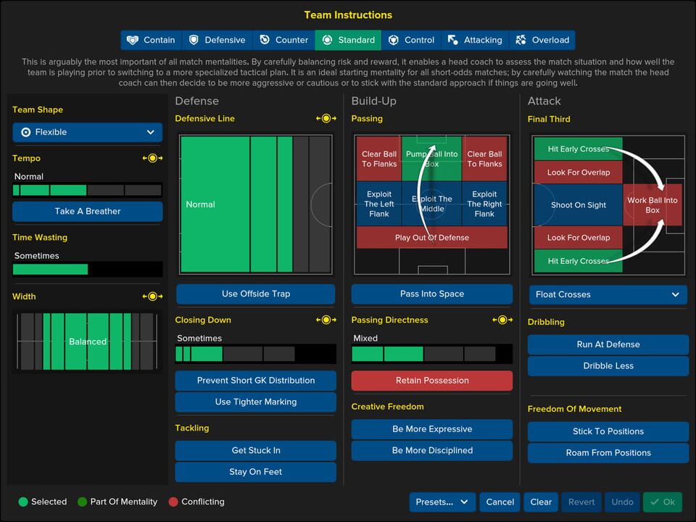Screen dimensions: 696x522
Task: Open the Presets dropdown
Action: 442,502
